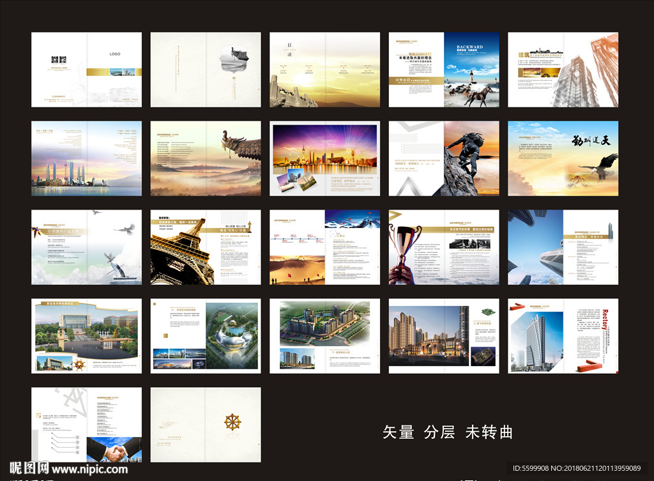Select the desert dunes timeline spread
Viewport: 654px width, 481px height.
(x=324, y=247)
